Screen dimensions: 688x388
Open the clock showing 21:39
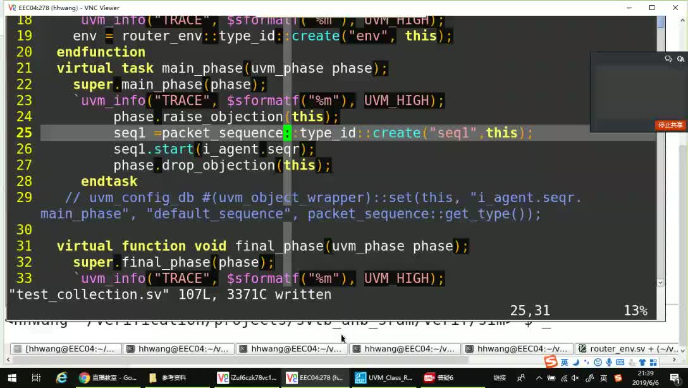point(646,377)
